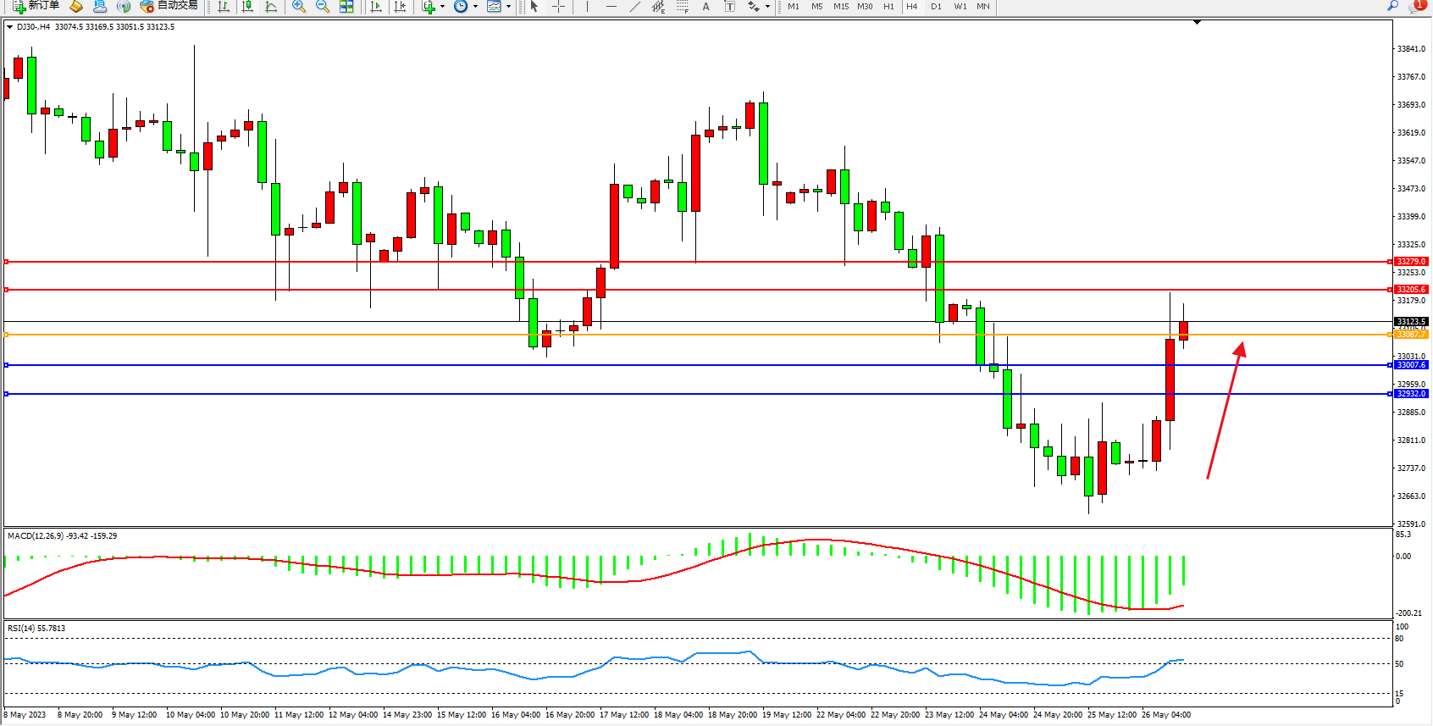Switch to the M15 timeframe
The image size is (1433, 726).
click(x=840, y=7)
